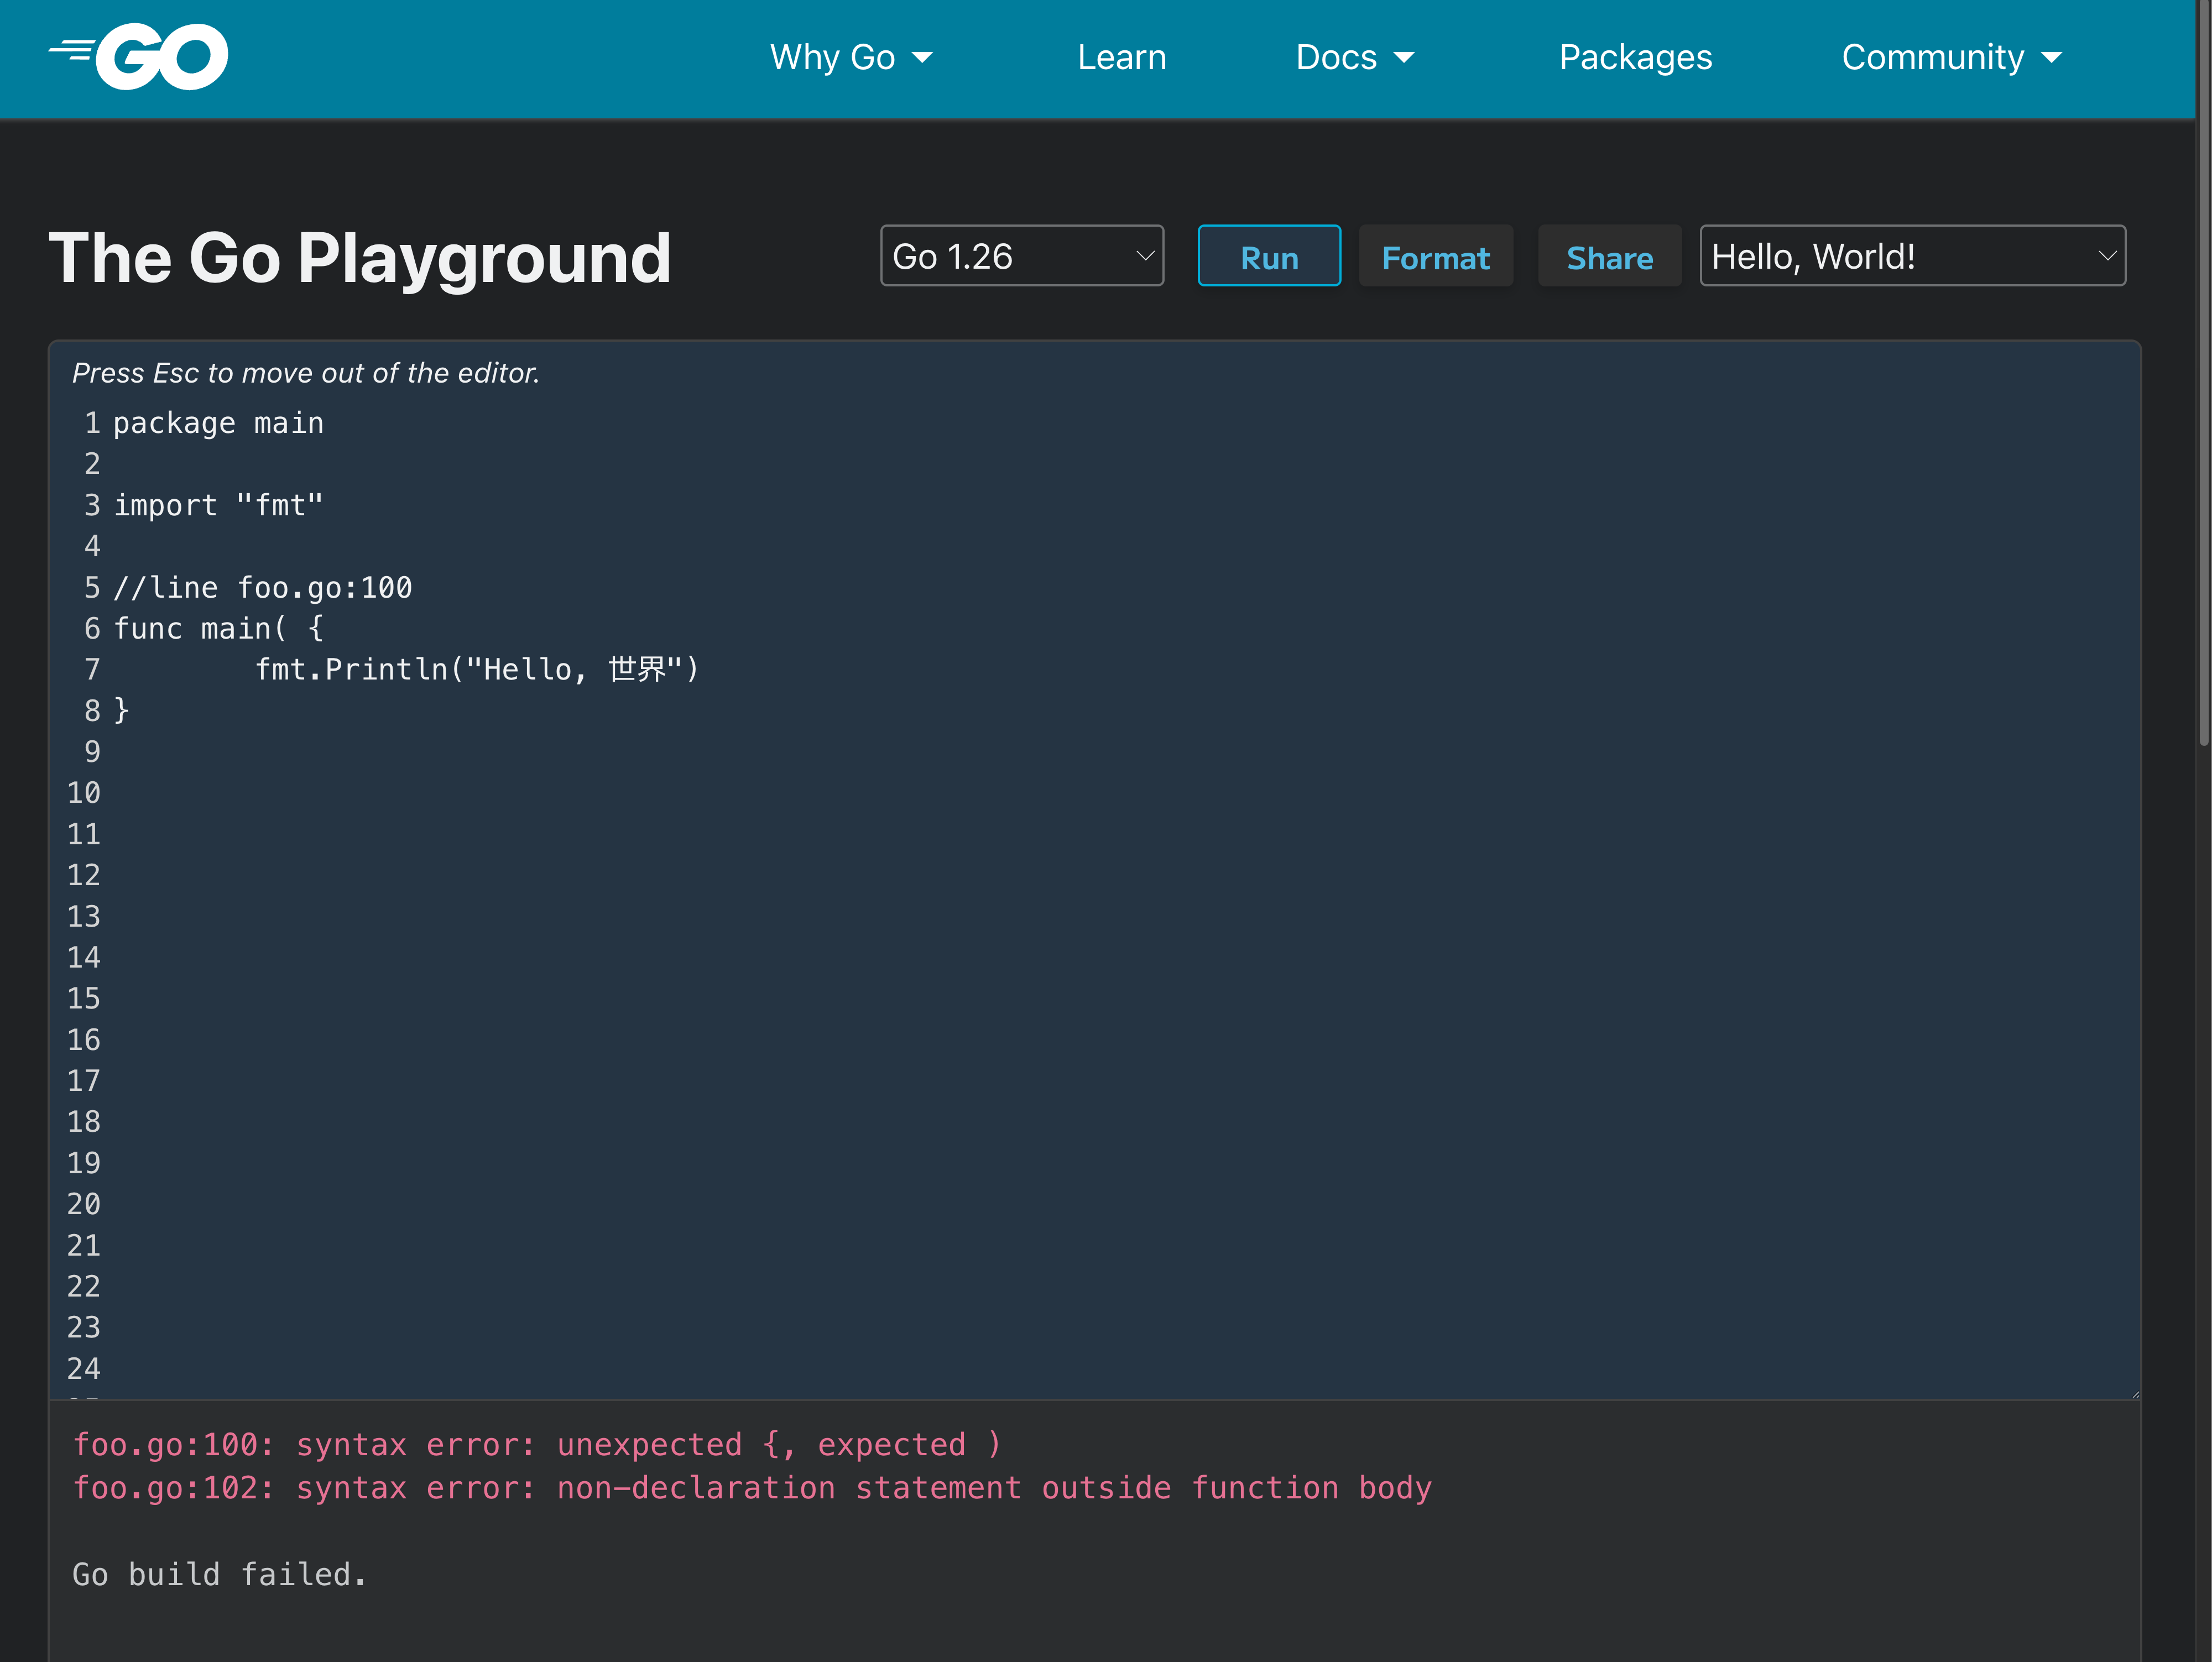Open the Why Go menu
This screenshot has width=2212, height=1662.
point(832,58)
